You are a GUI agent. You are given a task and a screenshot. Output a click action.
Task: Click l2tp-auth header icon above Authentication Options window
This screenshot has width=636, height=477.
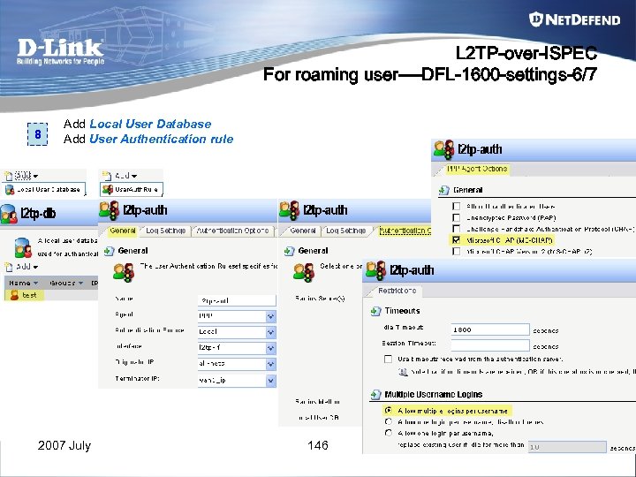(x=289, y=210)
